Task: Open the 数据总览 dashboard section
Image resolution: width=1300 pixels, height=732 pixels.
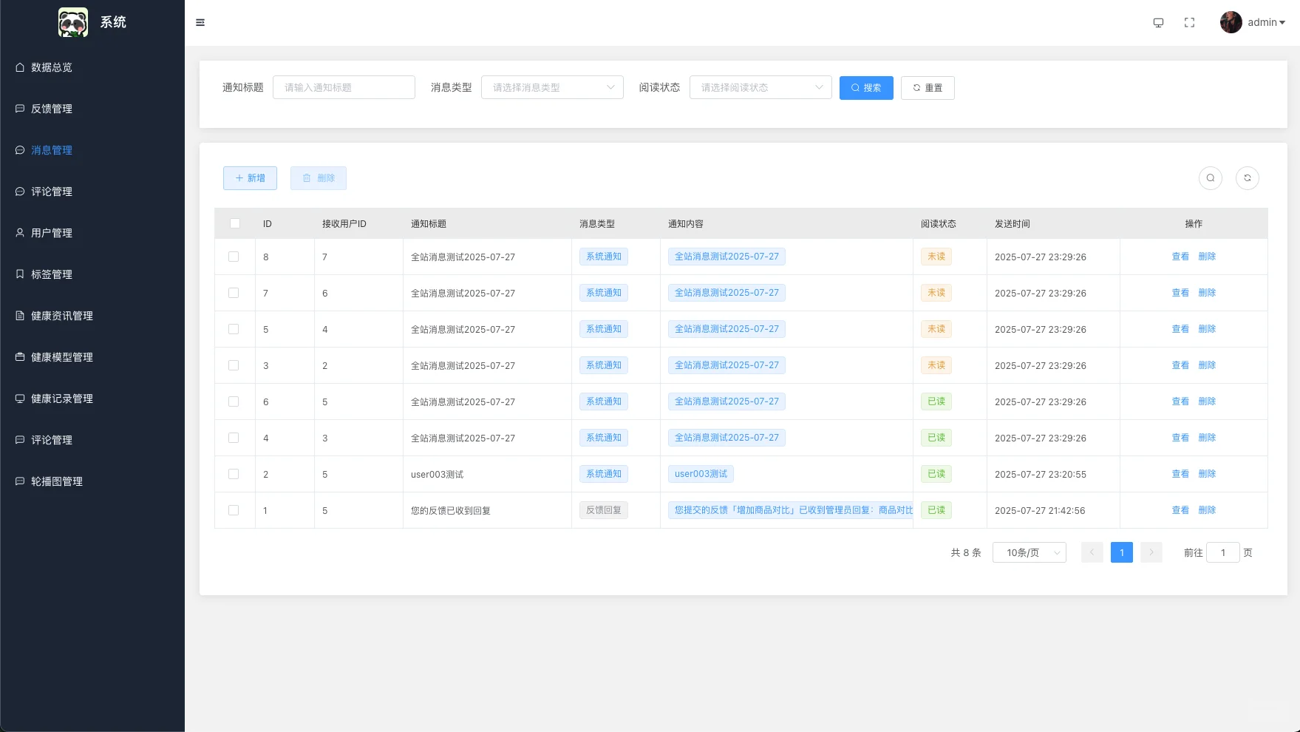Action: tap(50, 67)
